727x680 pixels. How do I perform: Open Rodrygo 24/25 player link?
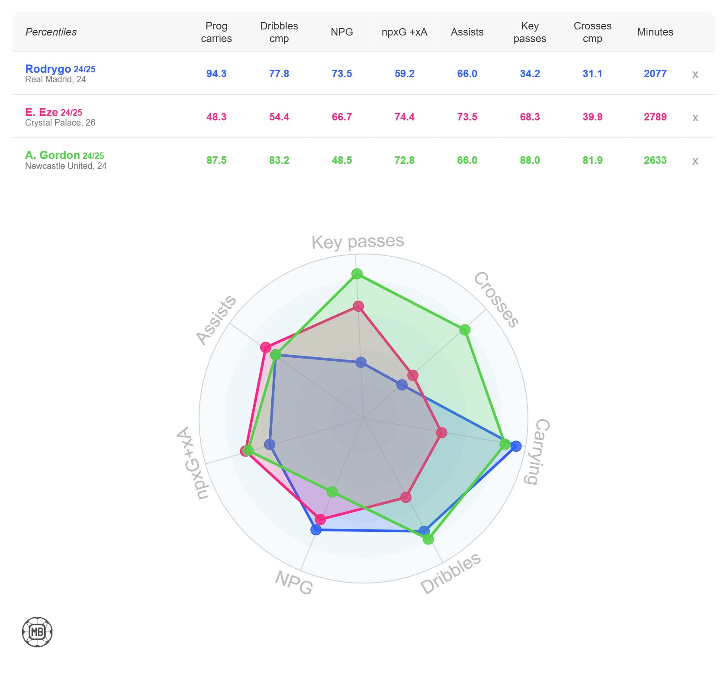click(x=60, y=69)
